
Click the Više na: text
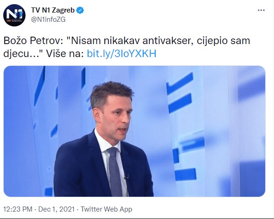[65, 53]
